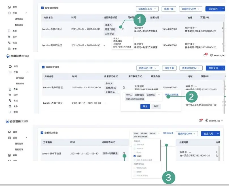Image resolution: width=229 pixels, height=186 pixels.
Task: Click 线索下载 button in top screenshot
Action: tap(169, 9)
